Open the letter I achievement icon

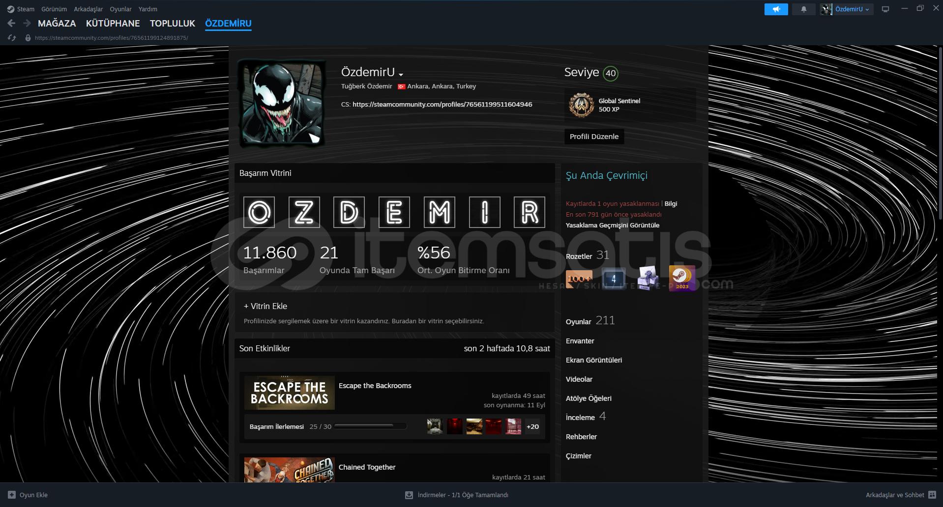pyautogui.click(x=484, y=212)
